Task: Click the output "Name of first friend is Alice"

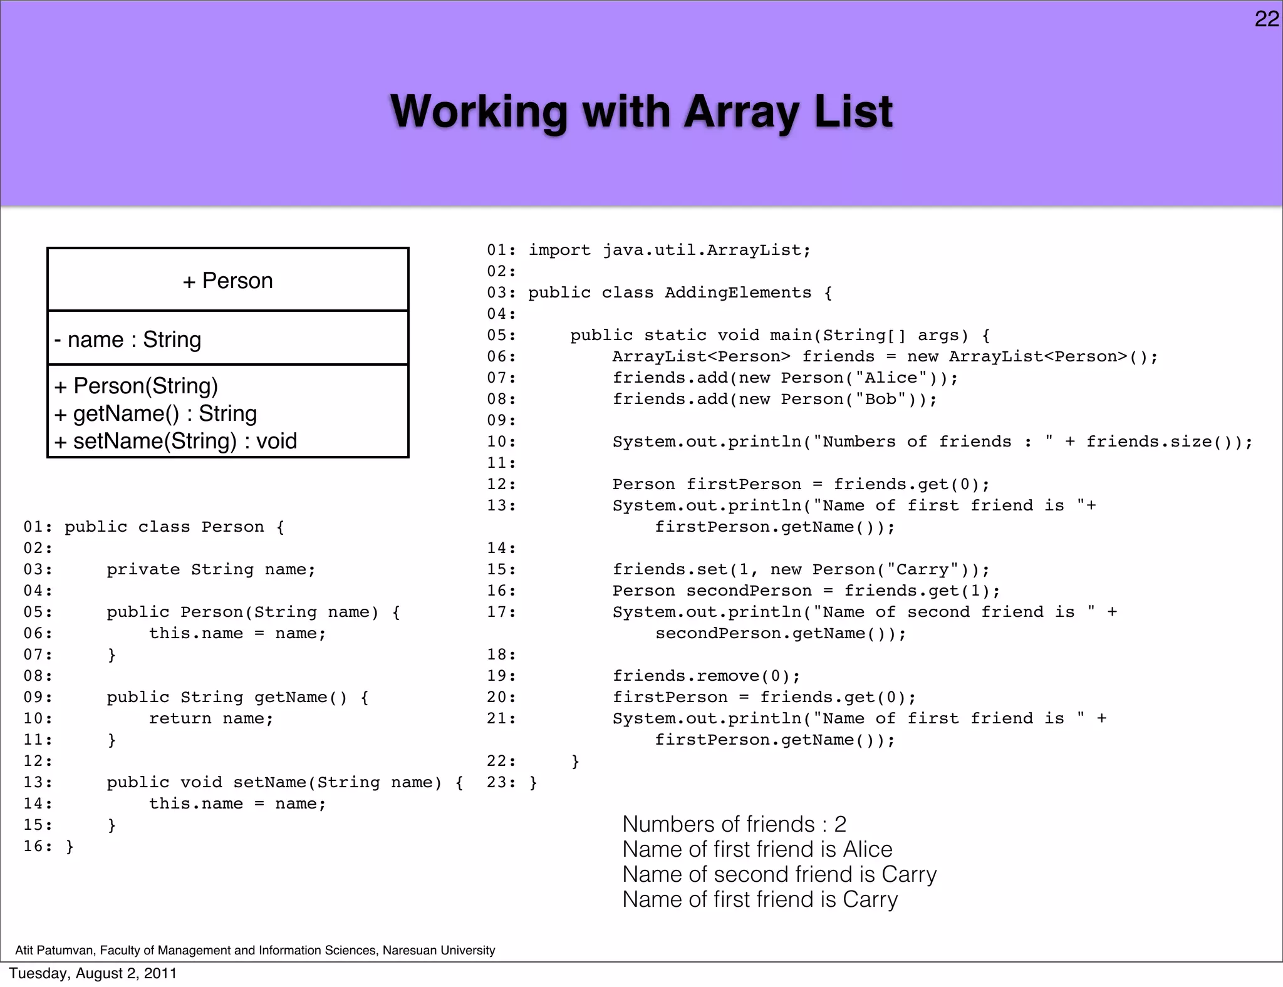Action: point(757,849)
